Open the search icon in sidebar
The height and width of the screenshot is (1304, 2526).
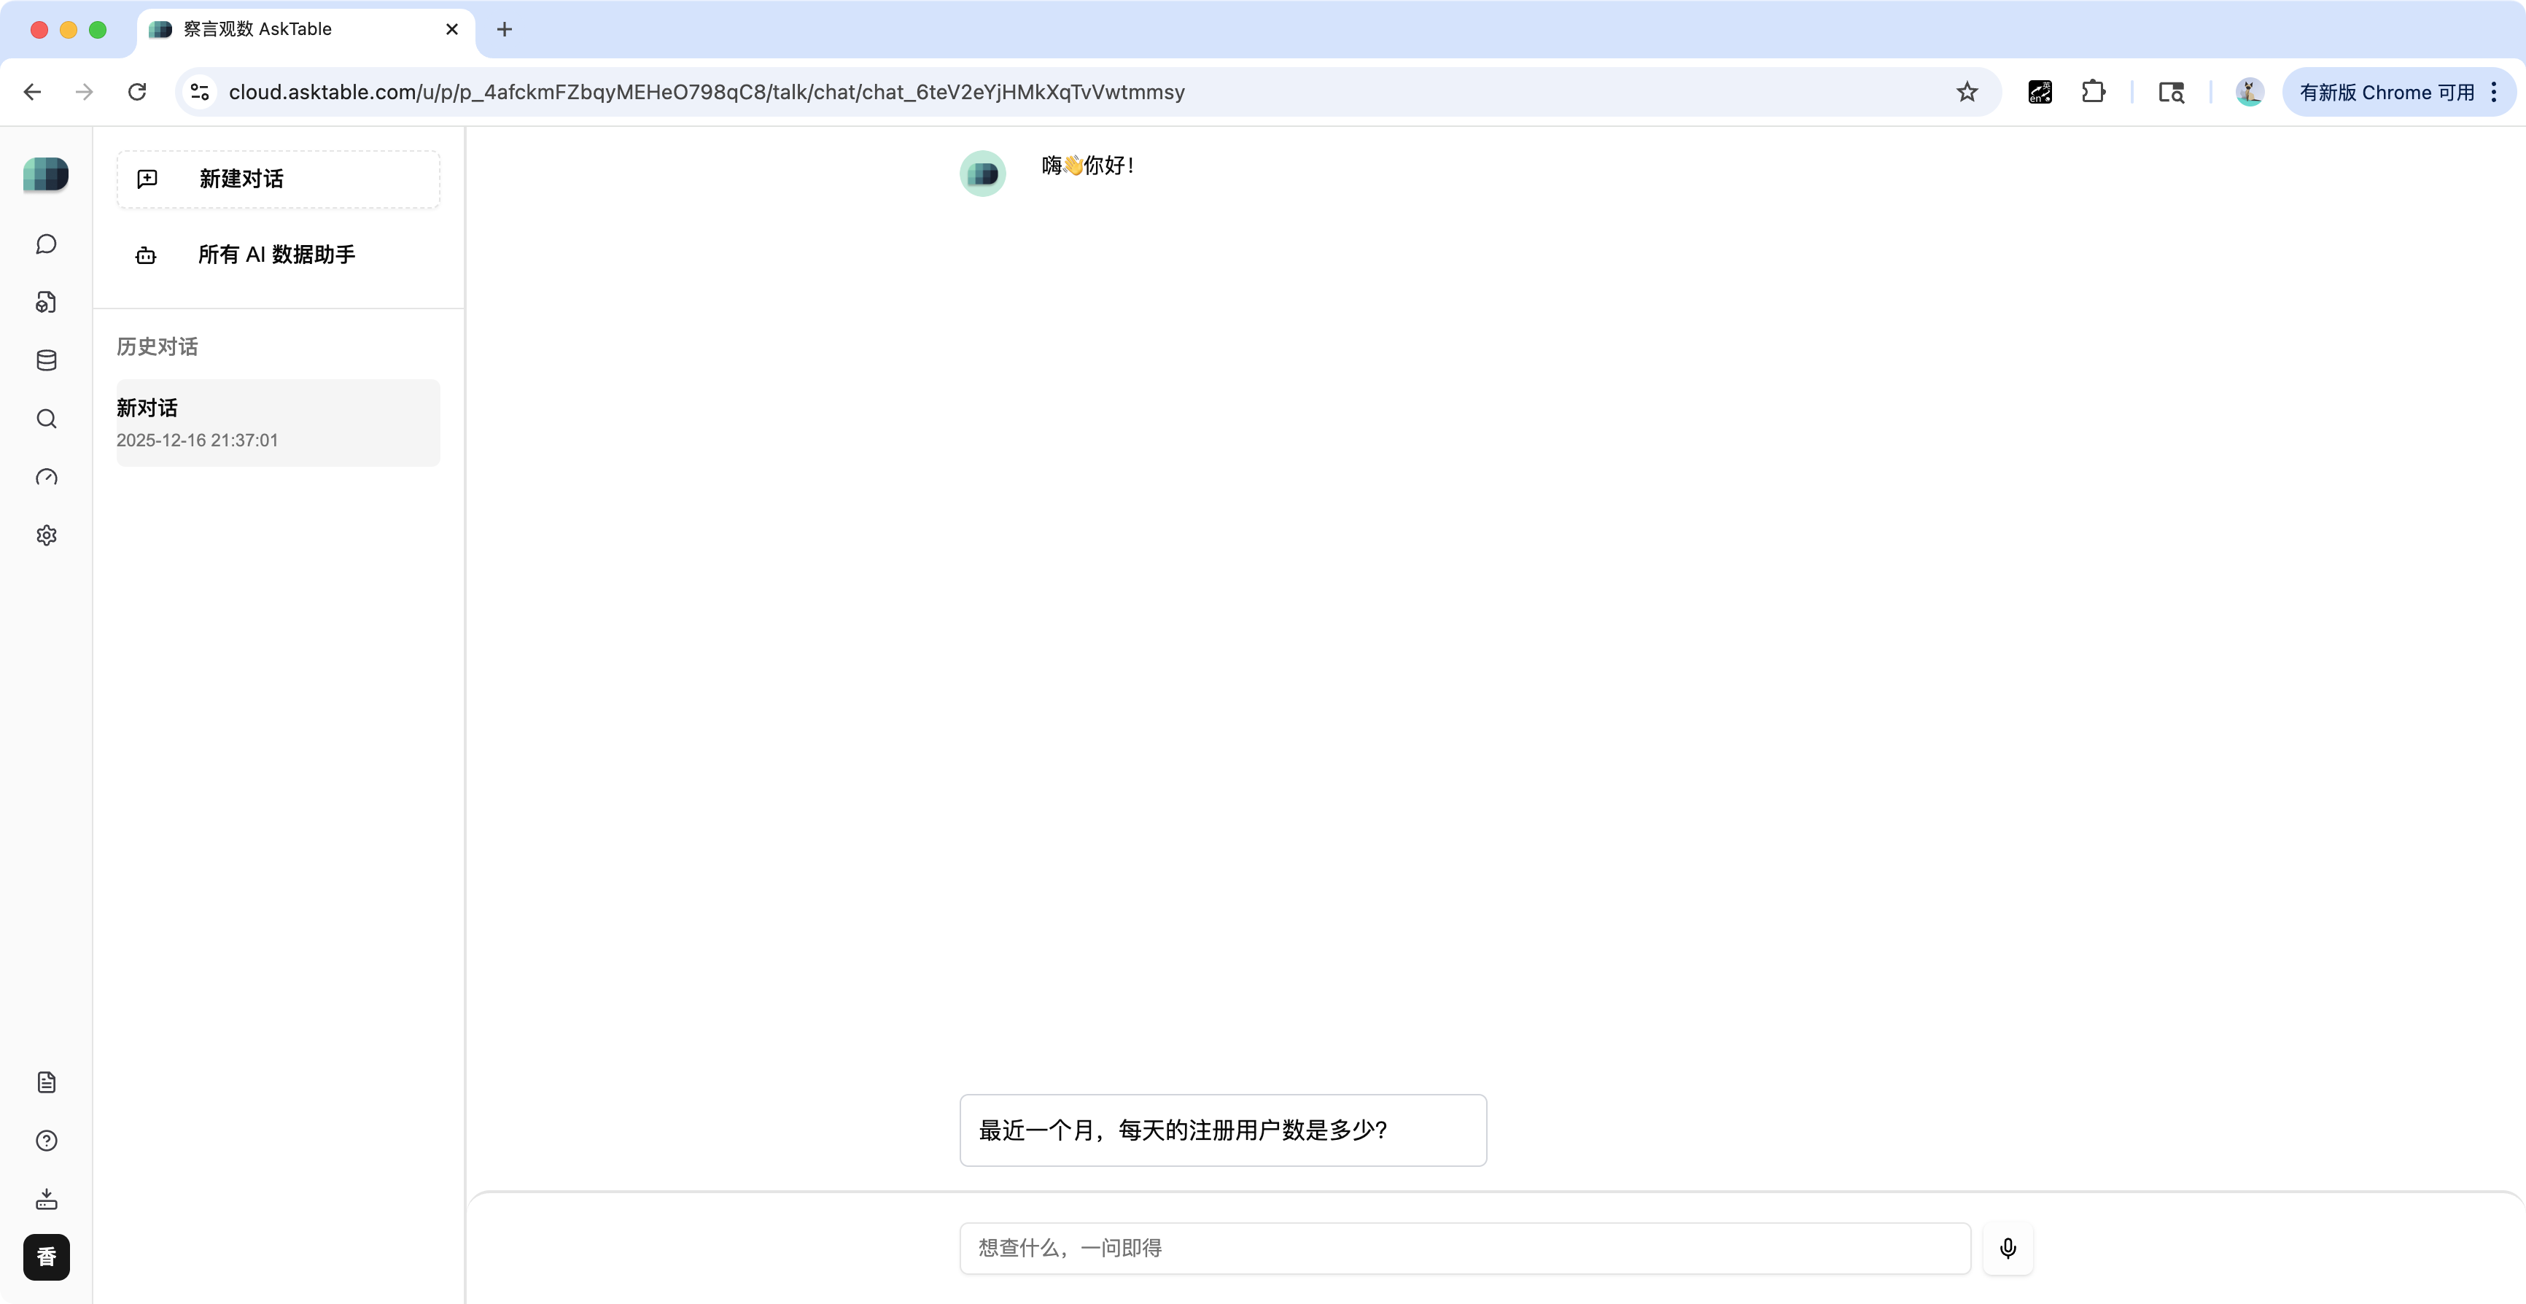(46, 419)
